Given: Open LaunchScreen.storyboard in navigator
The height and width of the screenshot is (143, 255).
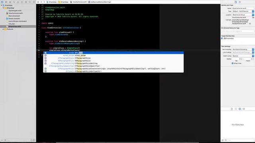Looking at the screenshot, I should (x=18, y=21).
